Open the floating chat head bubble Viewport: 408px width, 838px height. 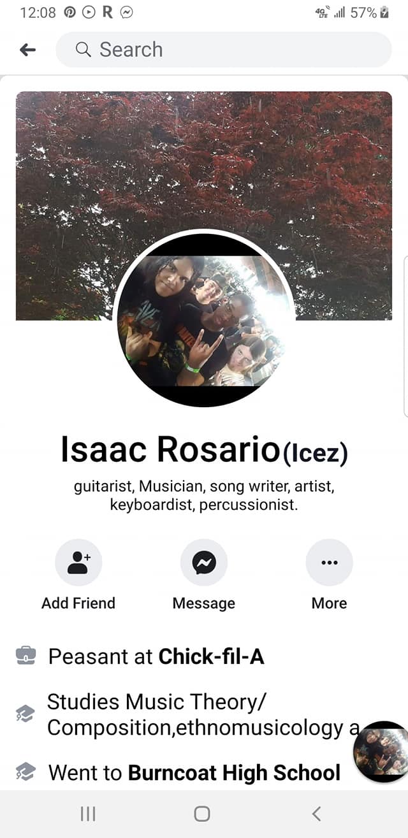point(381,751)
